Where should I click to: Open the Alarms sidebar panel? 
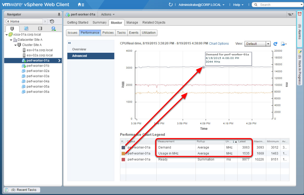coord(300,29)
